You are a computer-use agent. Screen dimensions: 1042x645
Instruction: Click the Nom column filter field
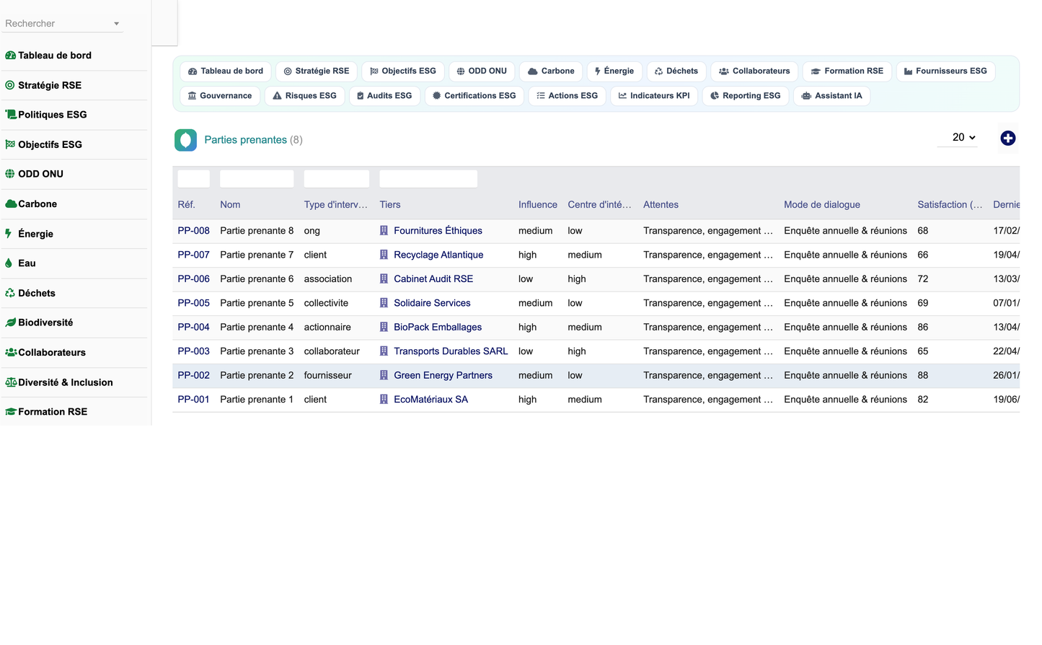[x=257, y=179]
